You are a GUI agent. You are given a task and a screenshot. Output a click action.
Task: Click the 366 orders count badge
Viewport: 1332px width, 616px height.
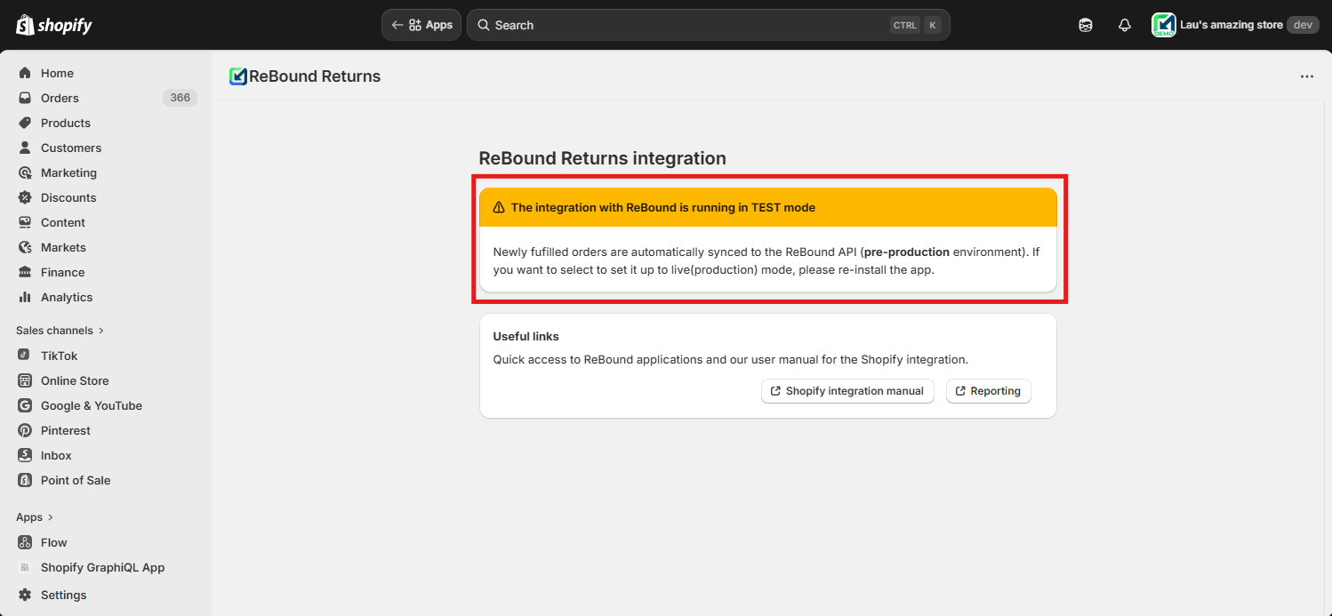[x=180, y=98]
